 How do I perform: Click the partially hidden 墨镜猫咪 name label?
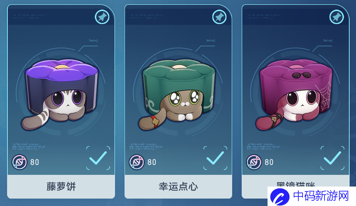point(295,184)
